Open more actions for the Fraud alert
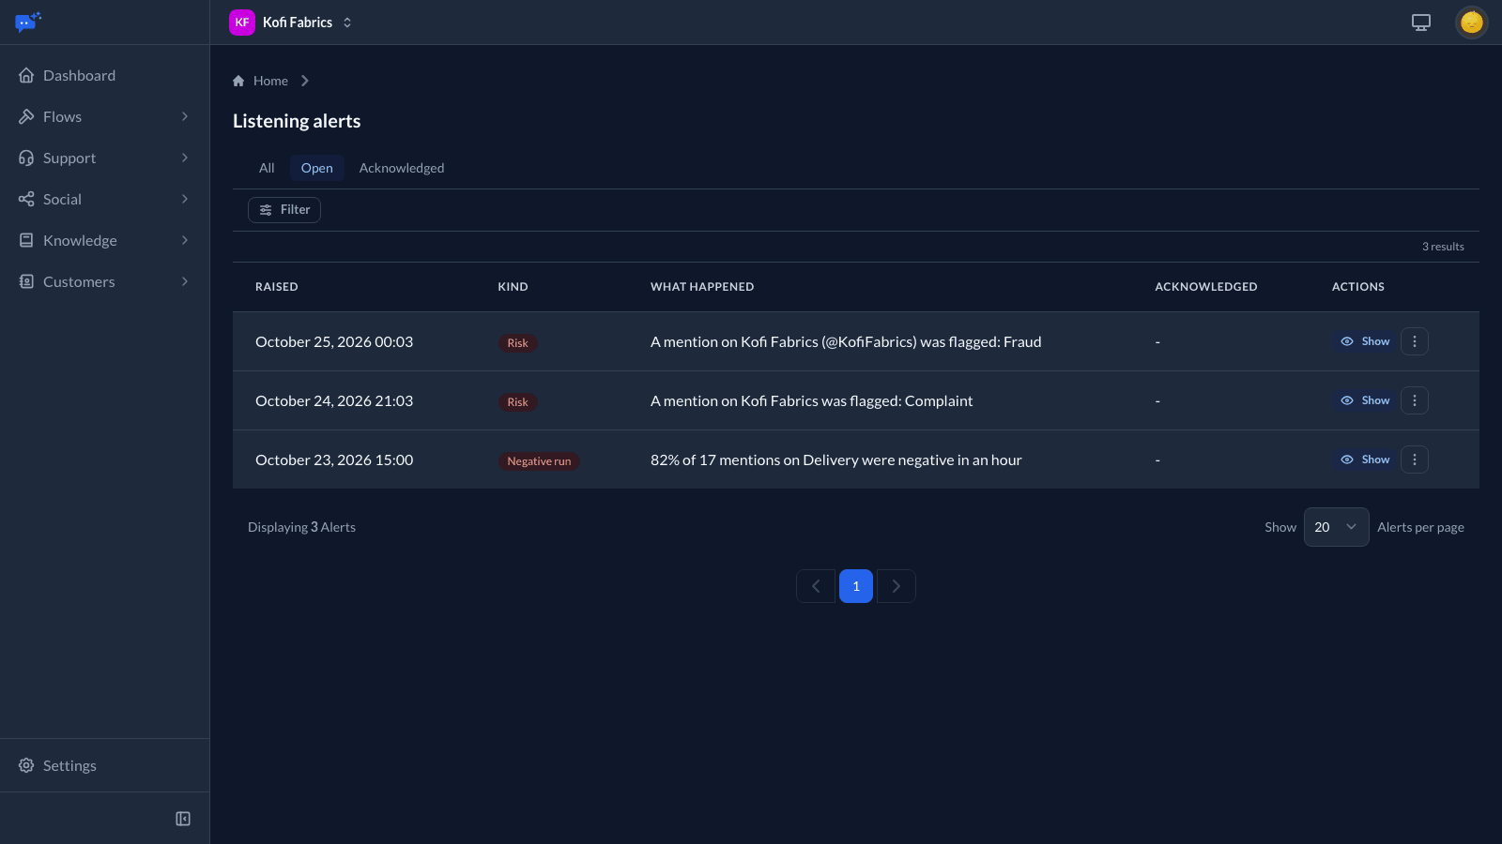The height and width of the screenshot is (844, 1502). (x=1415, y=341)
